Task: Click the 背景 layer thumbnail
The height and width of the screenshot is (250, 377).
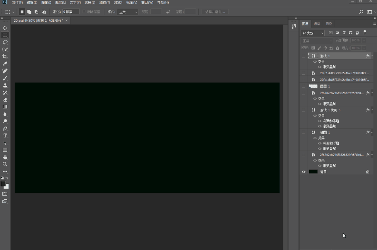Action: pos(313,172)
